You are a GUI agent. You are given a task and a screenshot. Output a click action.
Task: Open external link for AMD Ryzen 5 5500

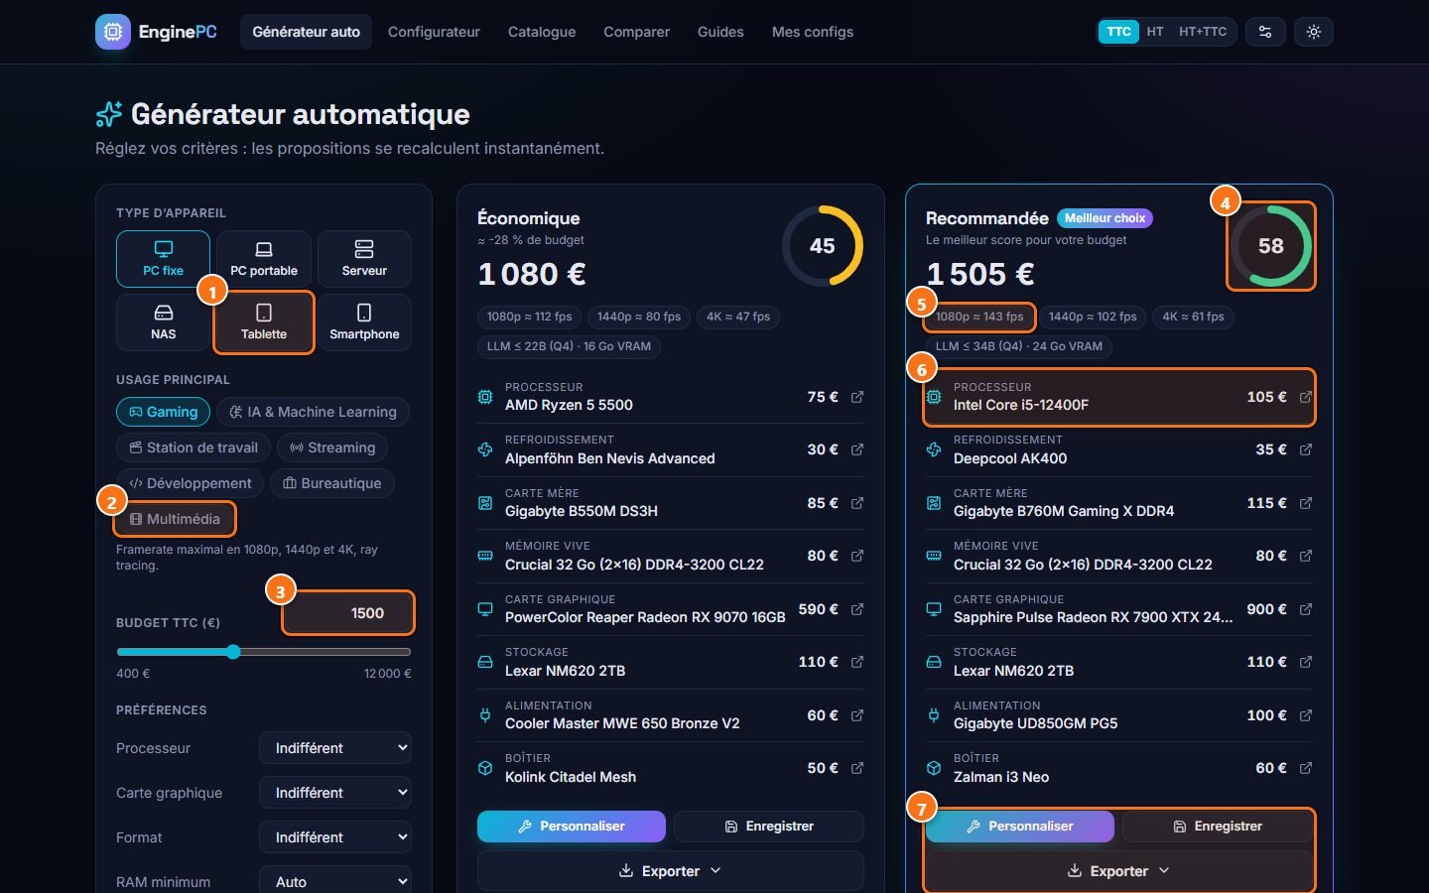point(857,397)
